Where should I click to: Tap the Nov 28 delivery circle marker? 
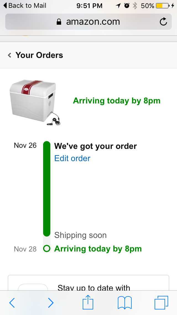coord(47,248)
